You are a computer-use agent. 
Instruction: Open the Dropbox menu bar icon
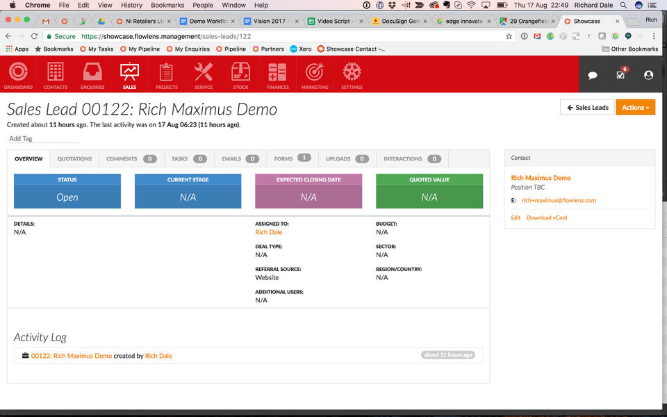pyautogui.click(x=392, y=5)
